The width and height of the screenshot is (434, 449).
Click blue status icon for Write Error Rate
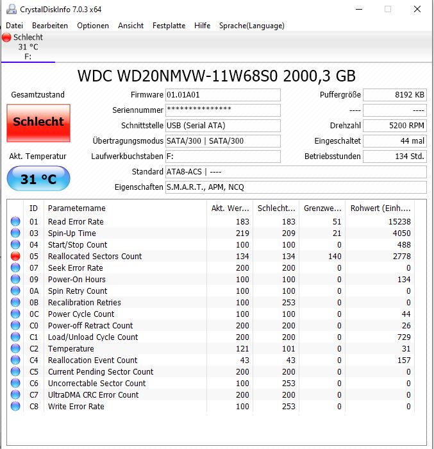(15, 406)
